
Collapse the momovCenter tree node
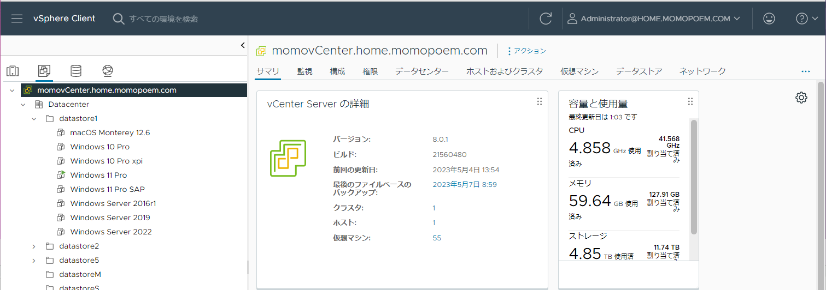point(12,90)
